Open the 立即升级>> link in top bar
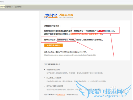 click(x=19, y=7)
